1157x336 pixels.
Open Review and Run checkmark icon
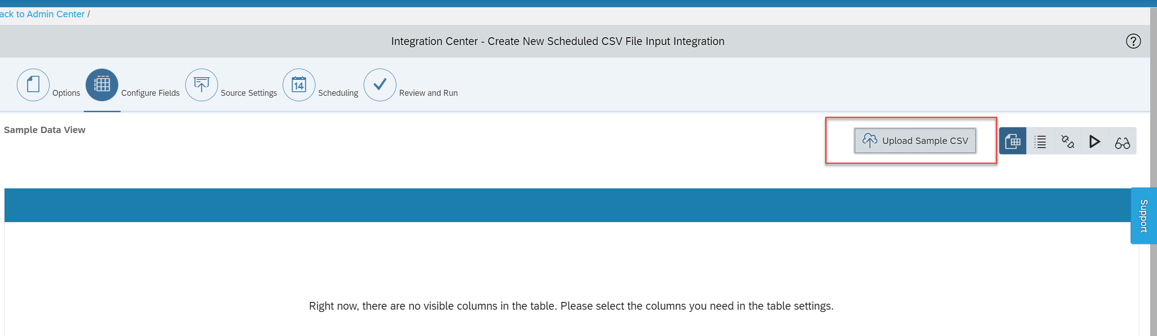(380, 85)
